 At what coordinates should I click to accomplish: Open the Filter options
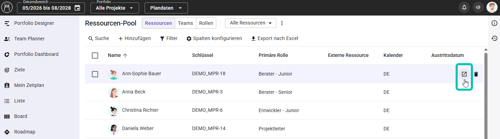coord(169,38)
